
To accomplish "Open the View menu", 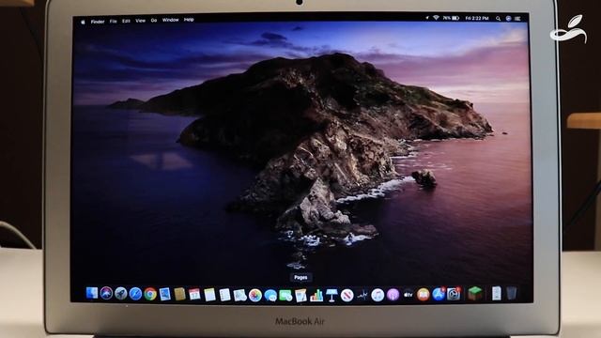I will (x=140, y=21).
